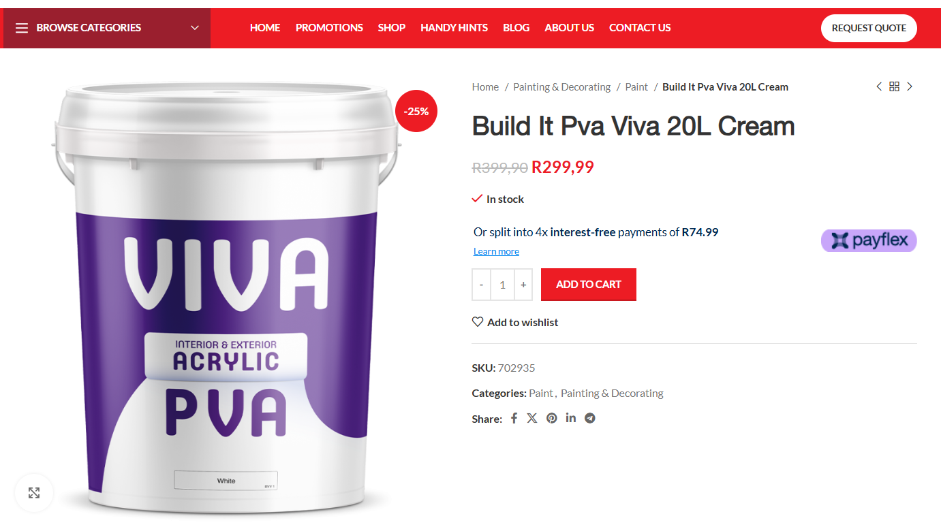
Task: Expand the Browse Categories dropdown
Action: (x=107, y=28)
